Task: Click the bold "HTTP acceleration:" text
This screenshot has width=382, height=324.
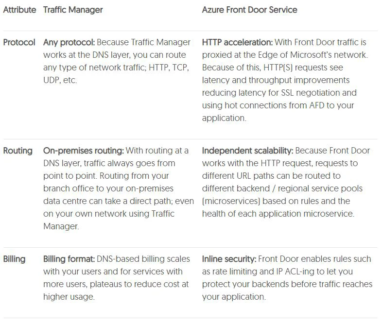Action: 238,42
